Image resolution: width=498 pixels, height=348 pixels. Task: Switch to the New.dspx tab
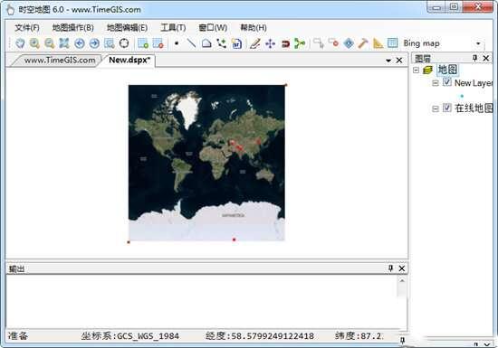[129, 60]
